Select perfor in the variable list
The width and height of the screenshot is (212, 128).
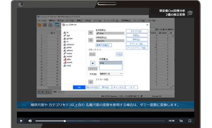coord(69,47)
